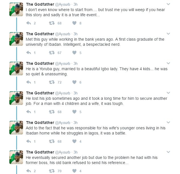Open the options chevron on the first tweet
The width and height of the screenshot is (180, 174).
(168, 4)
